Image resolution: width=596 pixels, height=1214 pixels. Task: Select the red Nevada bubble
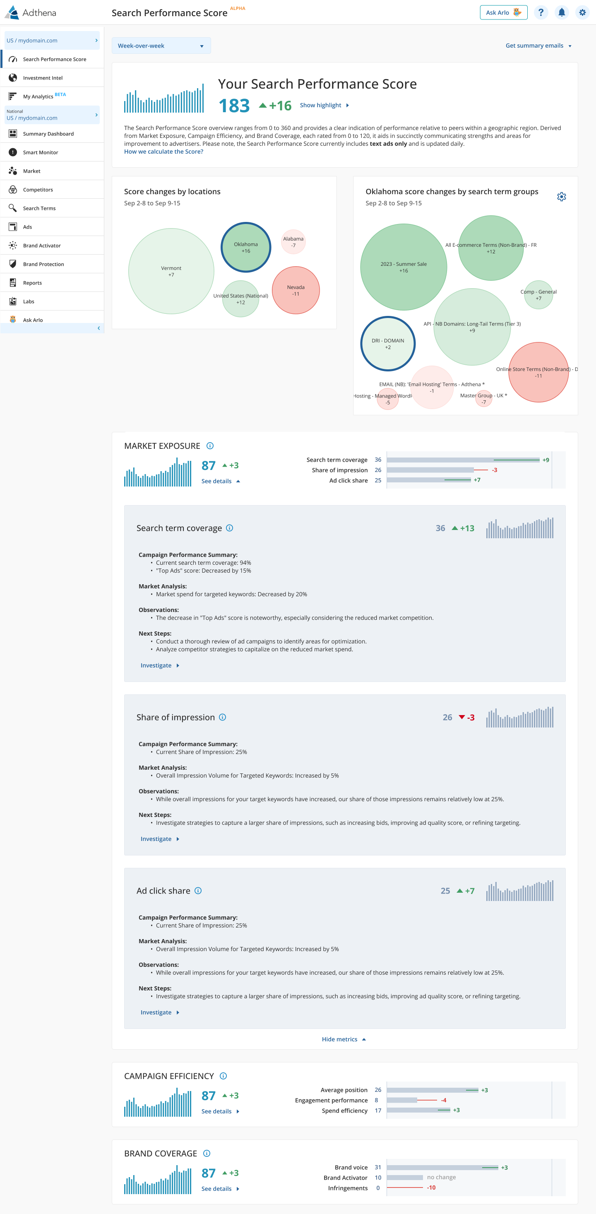point(296,290)
